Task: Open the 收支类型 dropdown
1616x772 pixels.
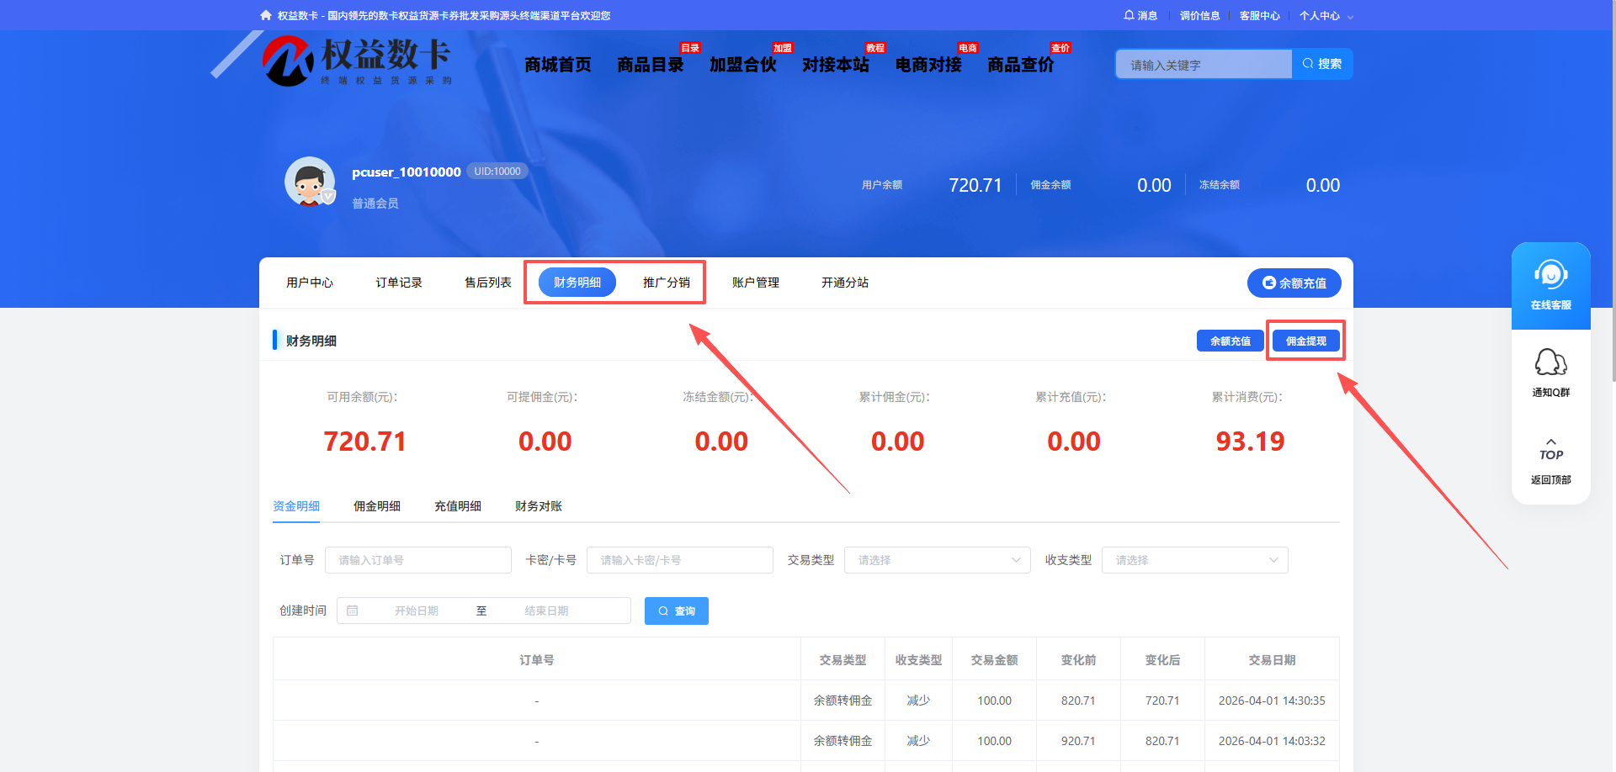Action: coord(1194,559)
